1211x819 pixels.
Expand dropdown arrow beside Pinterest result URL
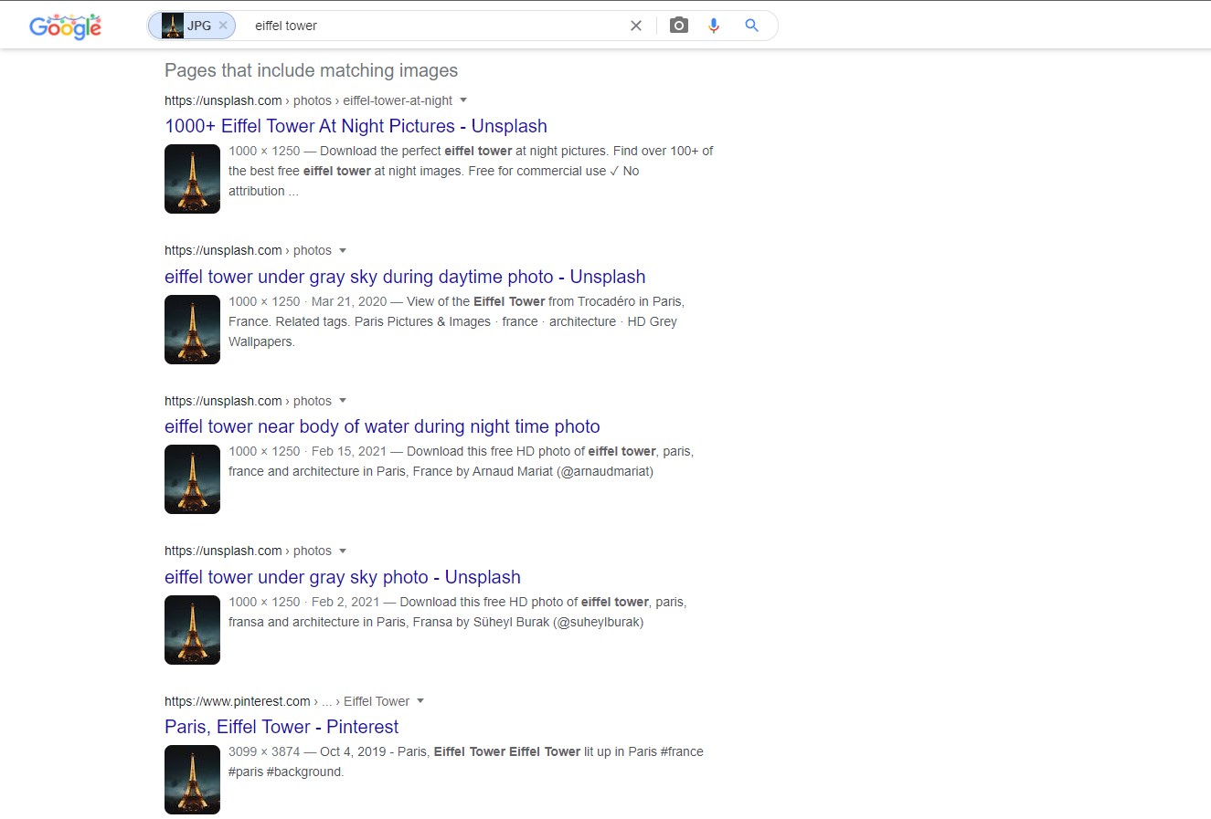tap(420, 701)
